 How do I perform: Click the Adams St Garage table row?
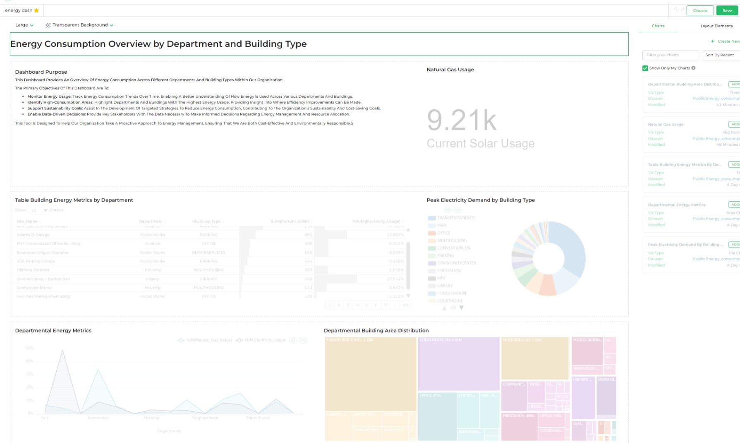coord(210,235)
